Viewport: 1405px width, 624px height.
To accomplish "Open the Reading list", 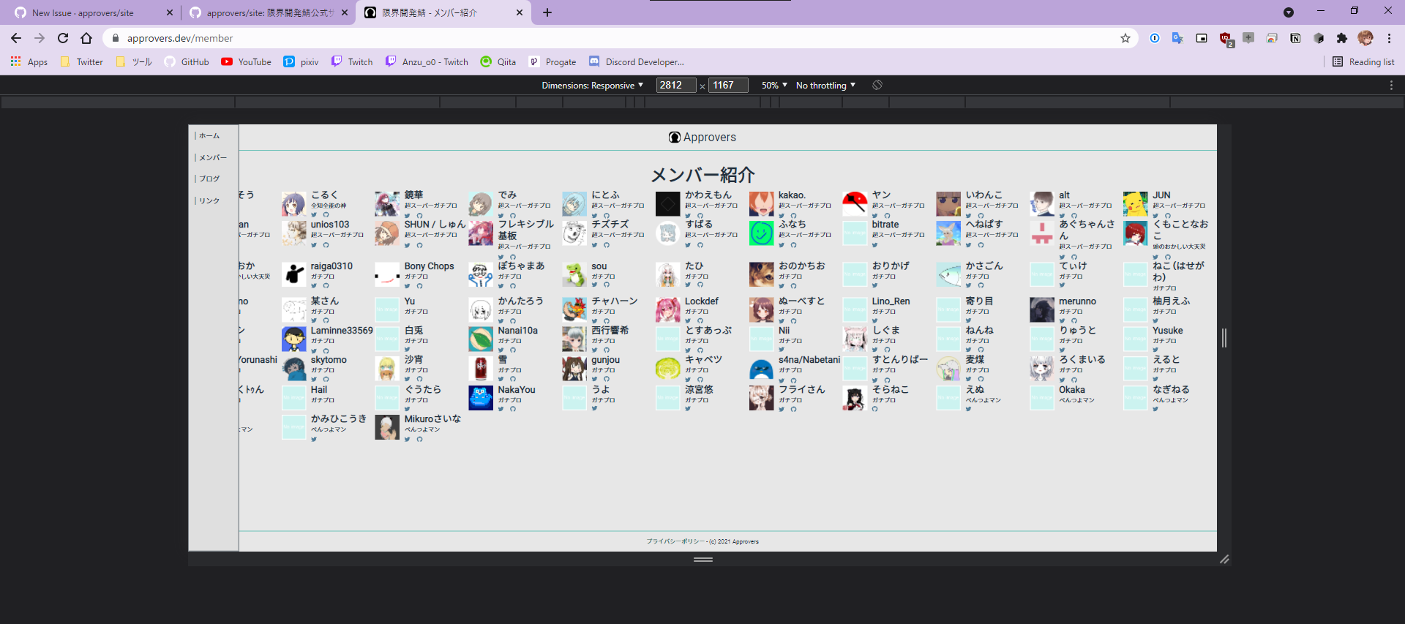I will click(1363, 62).
